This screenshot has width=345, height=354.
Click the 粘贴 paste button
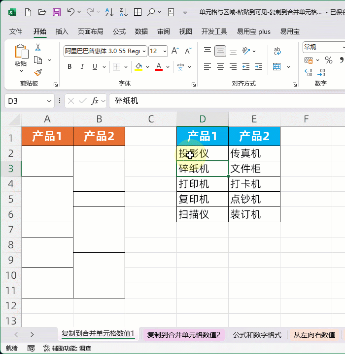coord(21,56)
